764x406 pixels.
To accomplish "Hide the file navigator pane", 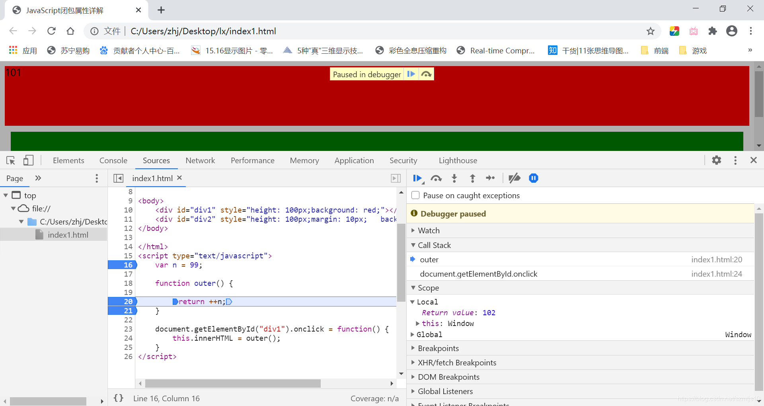I will click(118, 178).
